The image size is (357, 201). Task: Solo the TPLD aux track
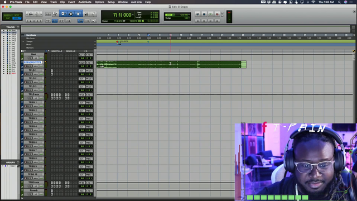[x=28, y=98]
